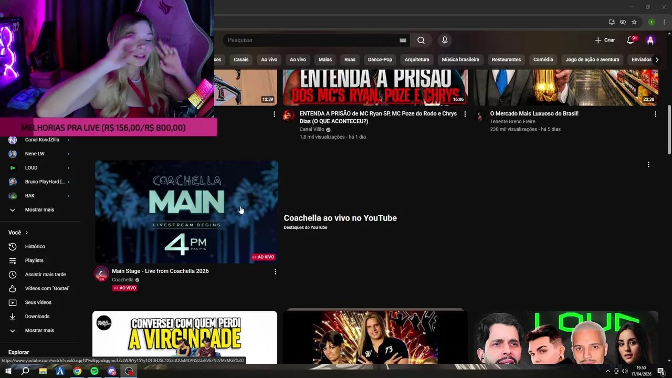
Task: Expand Mostrar mais under Você
Action: 40,331
